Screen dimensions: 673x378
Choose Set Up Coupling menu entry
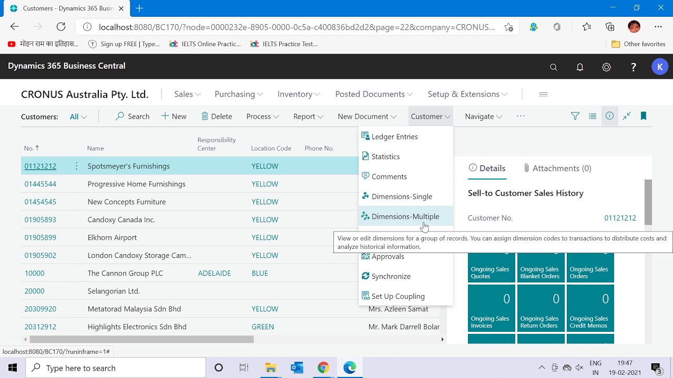click(x=405, y=296)
